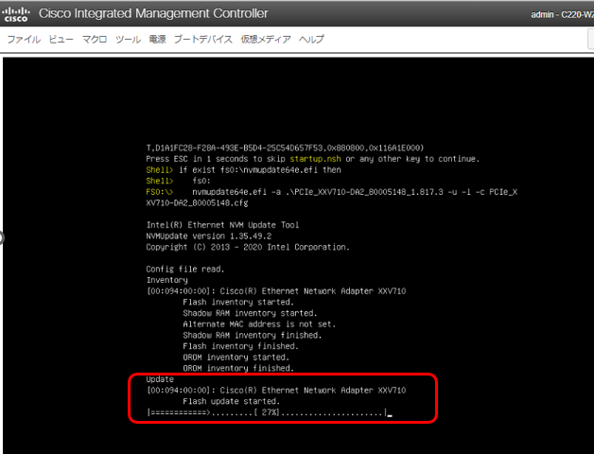
Task: Click the yellow startup.nsh text
Action: pyautogui.click(x=315, y=159)
